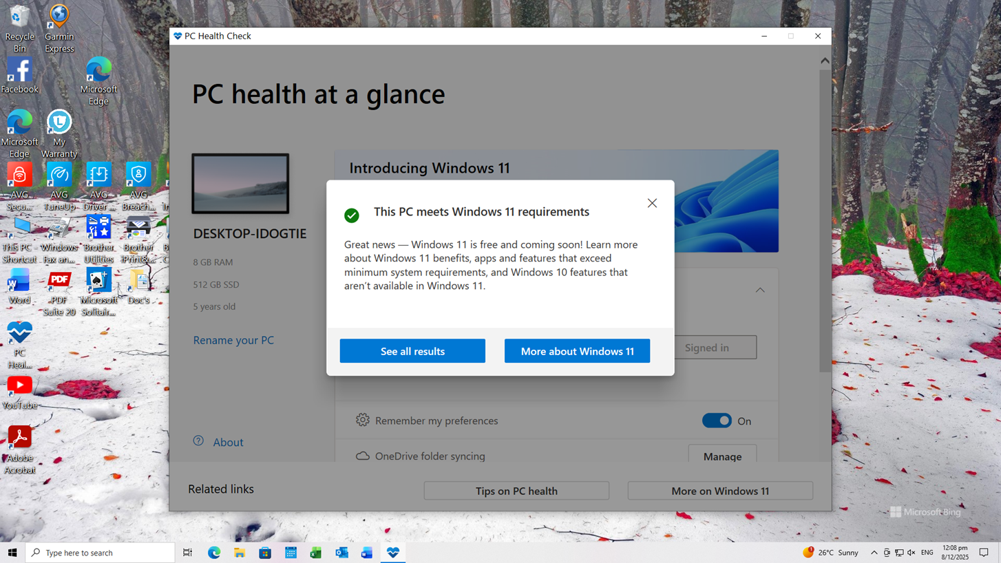The width and height of the screenshot is (1001, 563).
Task: Open the YouTube desktop shortcut
Action: [19, 393]
